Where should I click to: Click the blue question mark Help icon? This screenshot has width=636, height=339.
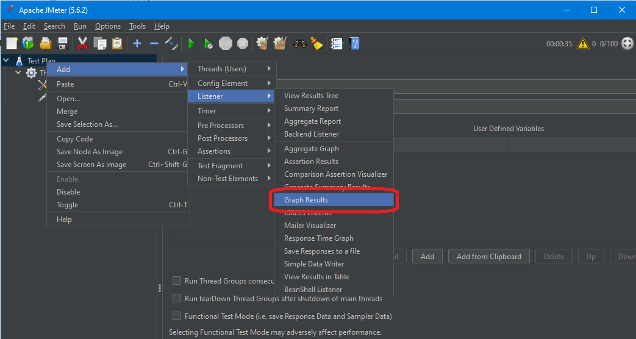[x=354, y=43]
